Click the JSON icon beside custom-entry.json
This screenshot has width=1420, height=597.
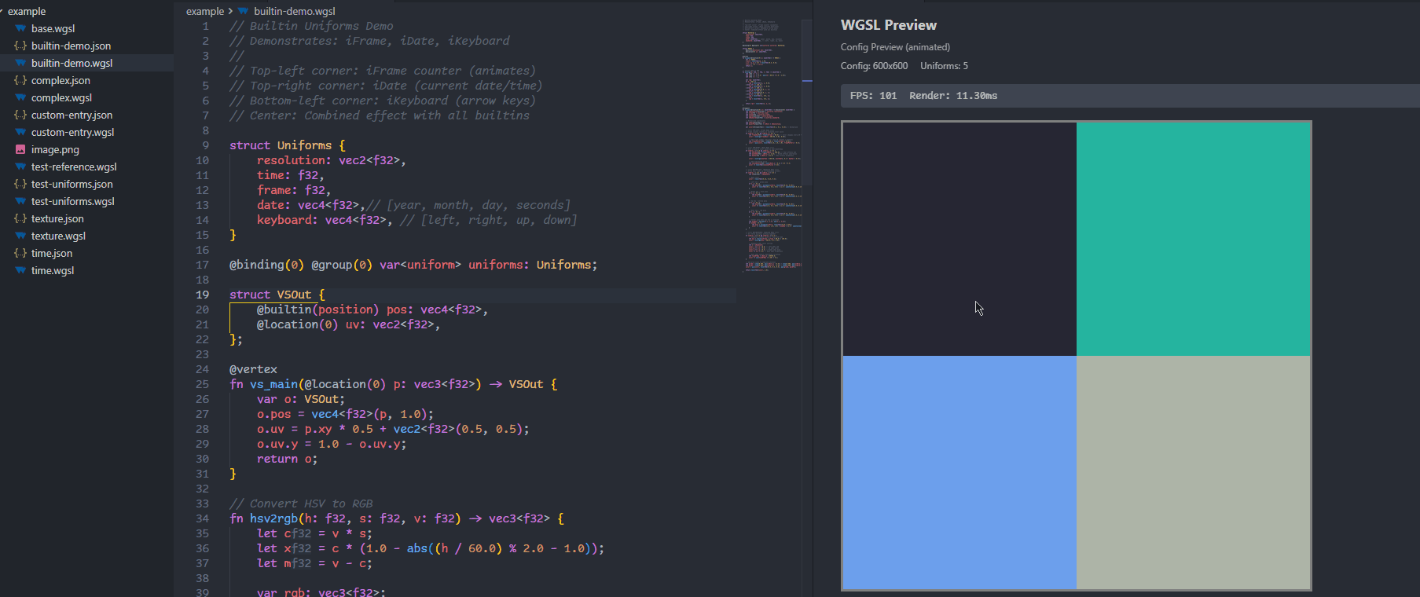(x=20, y=115)
